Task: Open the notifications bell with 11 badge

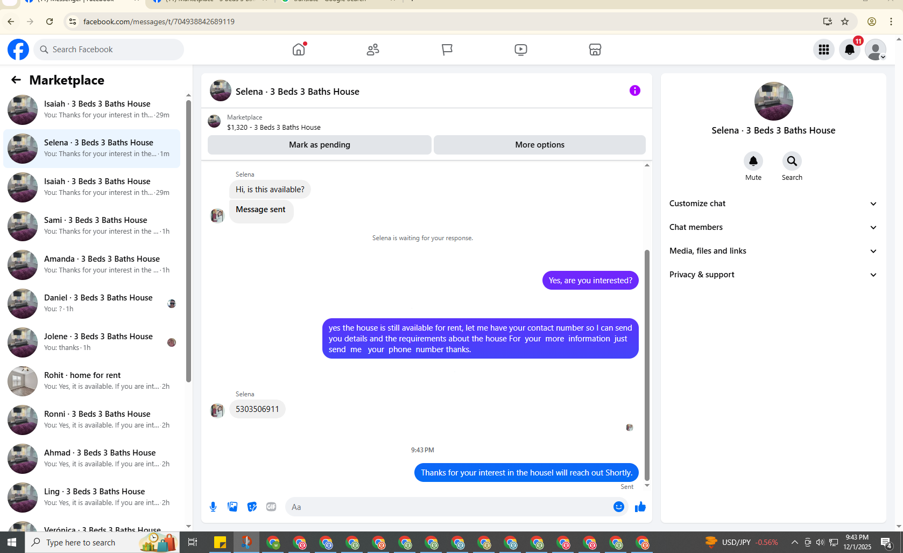Action: 850,50
